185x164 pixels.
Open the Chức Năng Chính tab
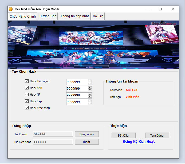[22, 16]
